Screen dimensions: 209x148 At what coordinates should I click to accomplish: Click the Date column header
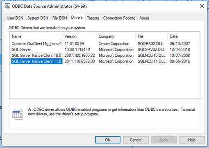(183, 36)
